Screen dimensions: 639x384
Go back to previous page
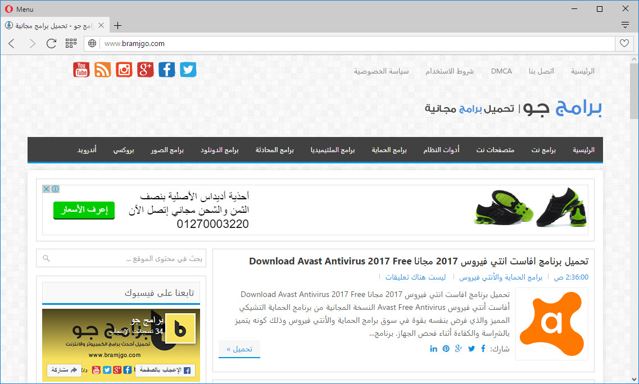click(x=11, y=44)
